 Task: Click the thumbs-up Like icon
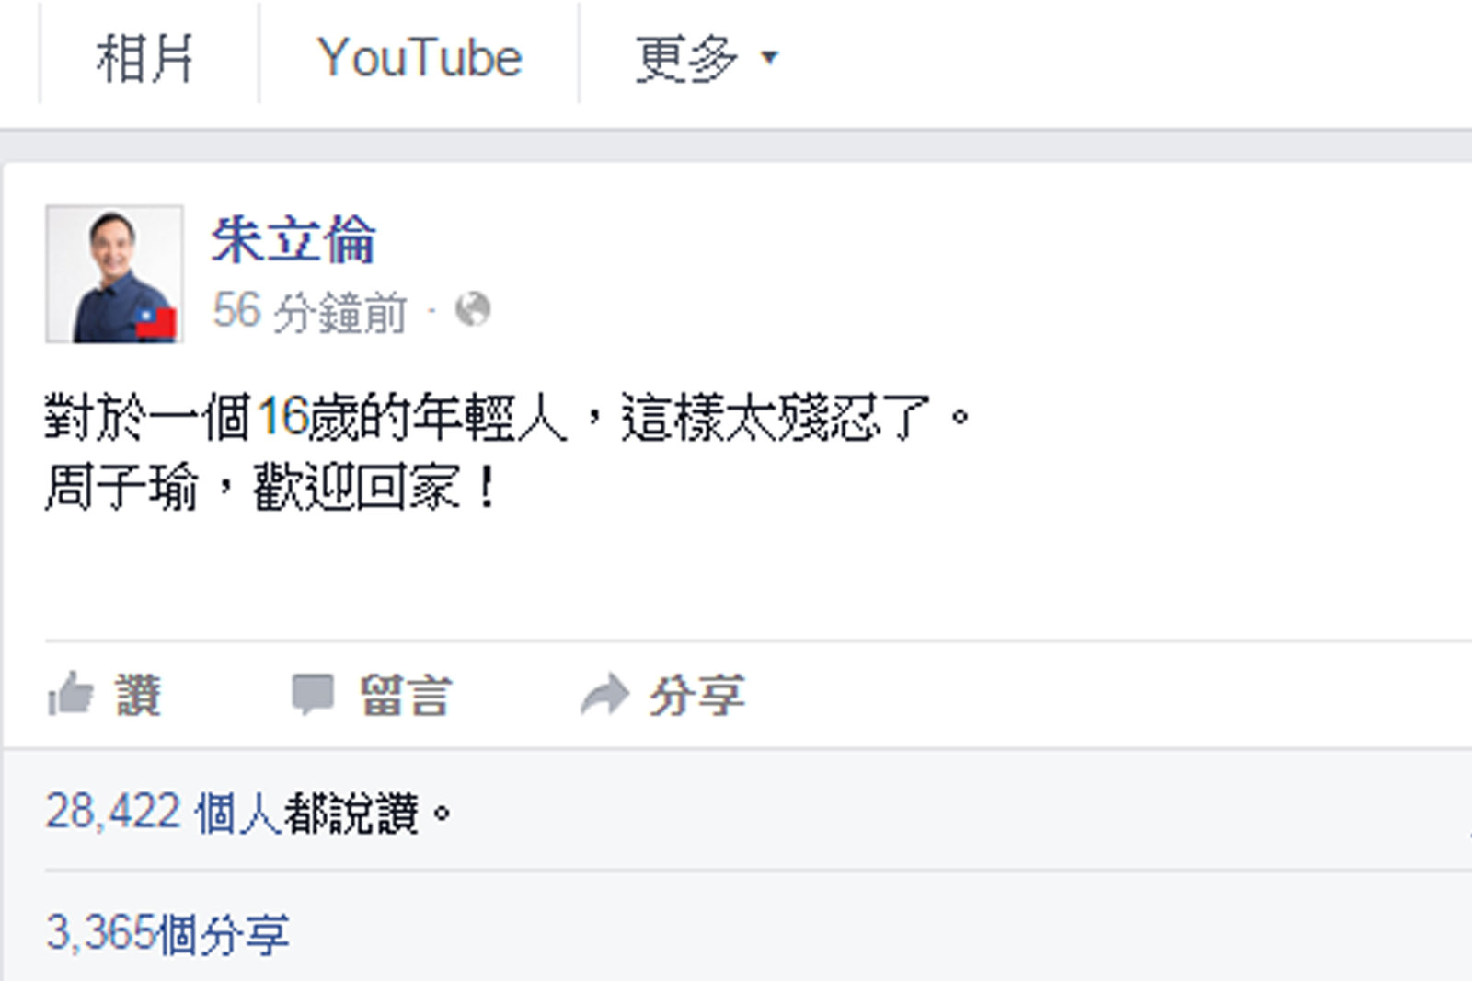[x=71, y=694]
